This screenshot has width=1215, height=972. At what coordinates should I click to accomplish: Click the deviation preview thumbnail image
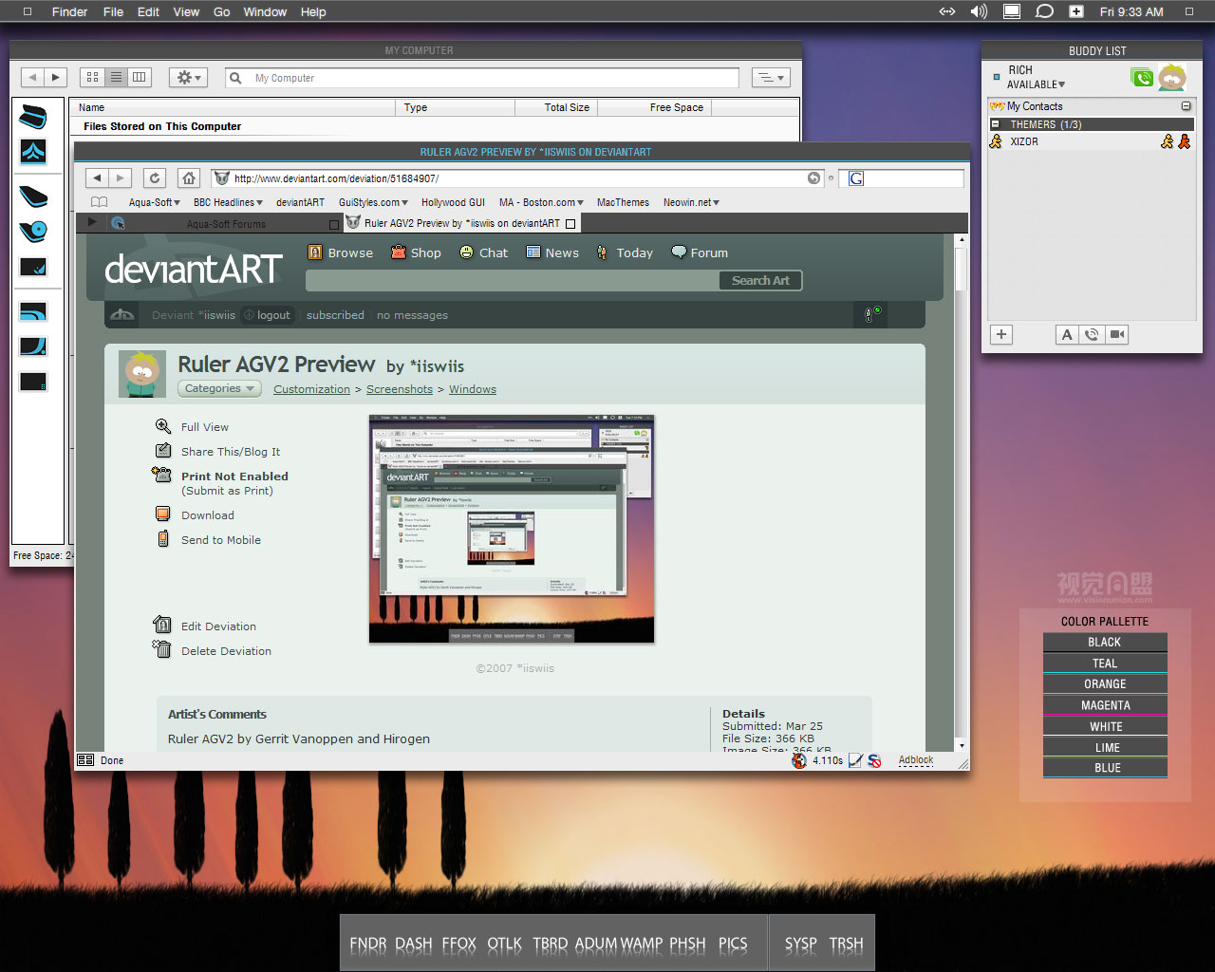pos(512,529)
